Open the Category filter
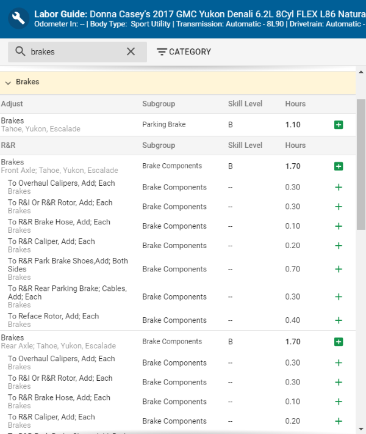Viewport: 366px width, 434px height. coord(184,52)
